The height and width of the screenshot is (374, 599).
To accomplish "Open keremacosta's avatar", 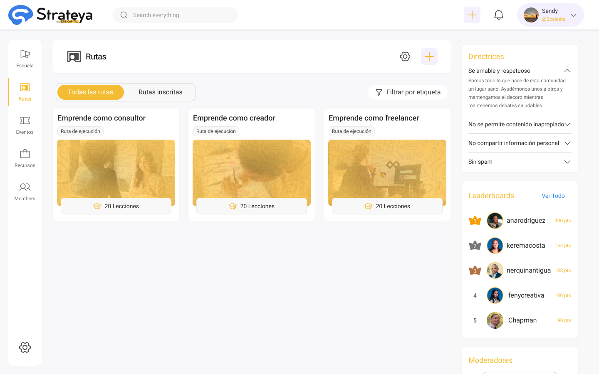I will tap(495, 246).
